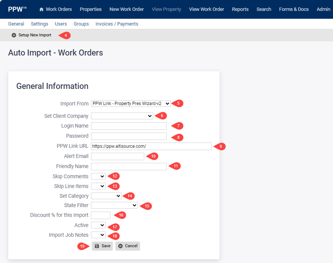Open the Import From dropdown
This screenshot has width=333, height=263.
pos(130,103)
